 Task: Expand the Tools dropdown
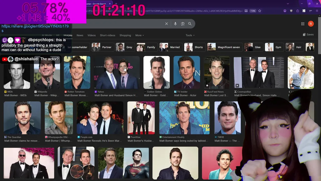[x=190, y=35]
